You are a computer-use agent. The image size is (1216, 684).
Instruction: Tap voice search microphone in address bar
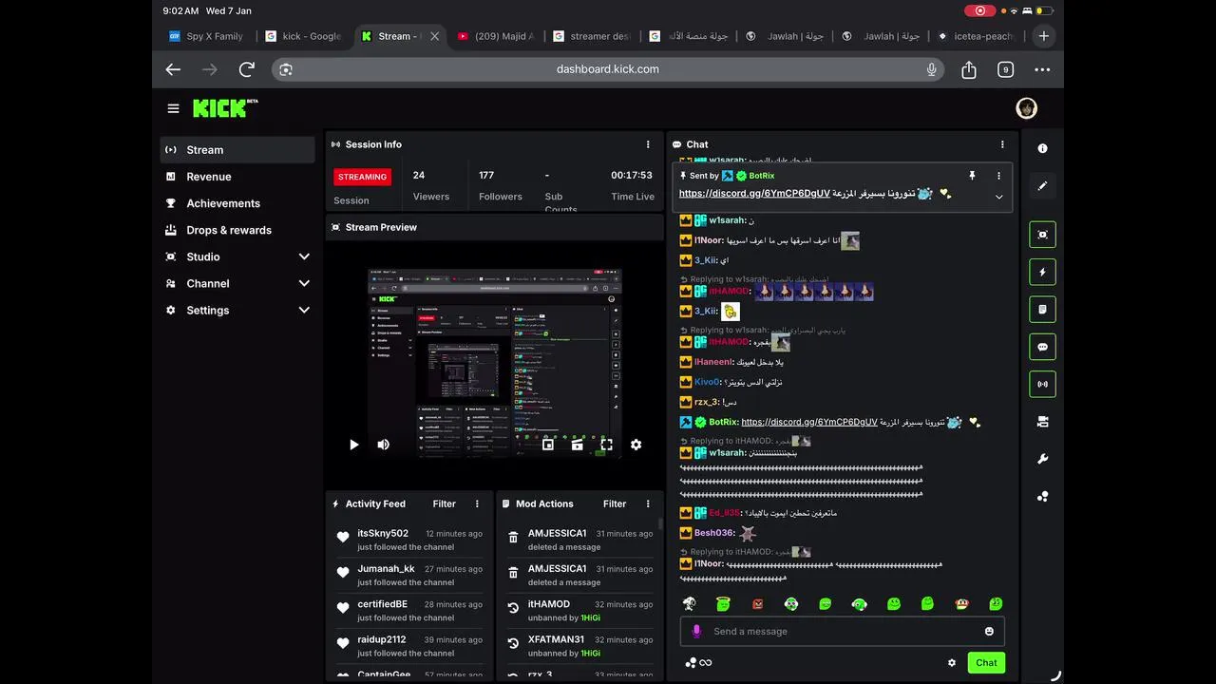coord(932,69)
